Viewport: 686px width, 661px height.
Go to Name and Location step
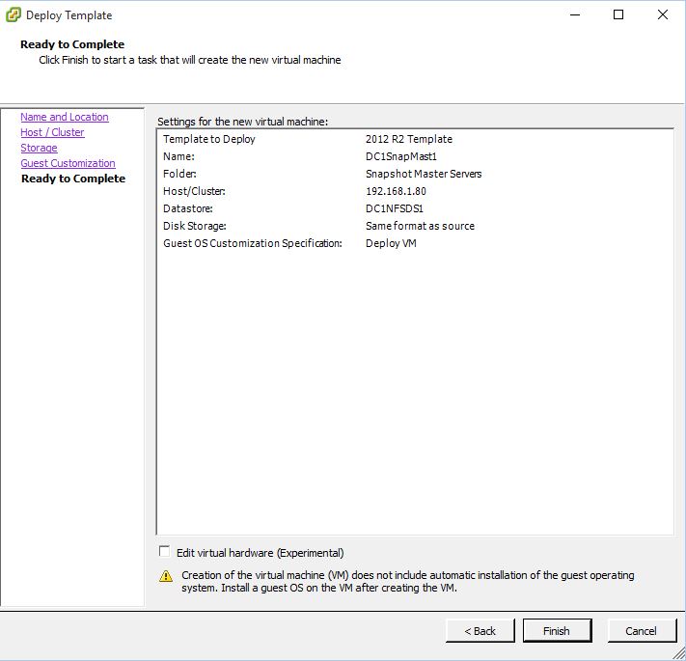point(65,117)
